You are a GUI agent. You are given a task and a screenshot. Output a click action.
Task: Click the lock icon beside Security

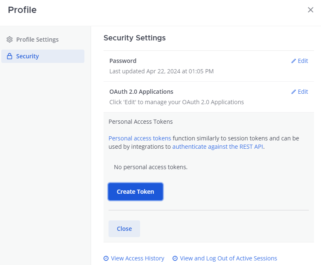coord(10,56)
